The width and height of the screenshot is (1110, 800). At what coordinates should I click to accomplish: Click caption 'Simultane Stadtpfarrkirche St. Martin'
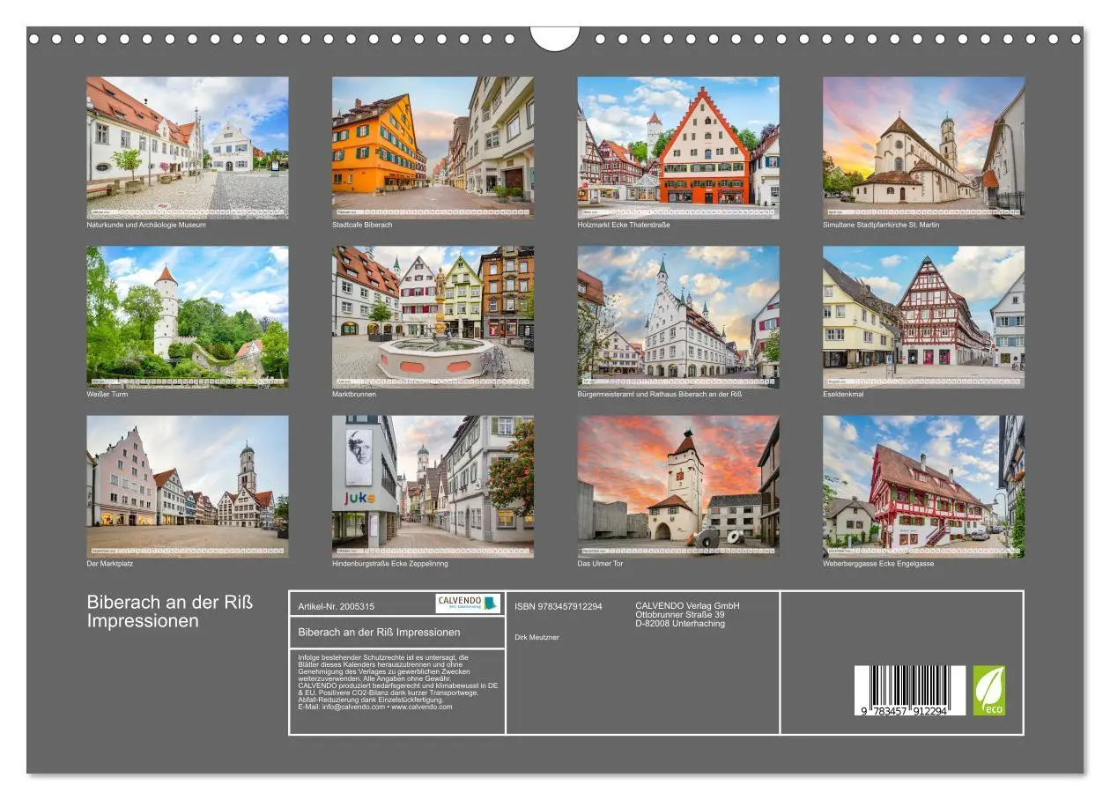(881, 225)
